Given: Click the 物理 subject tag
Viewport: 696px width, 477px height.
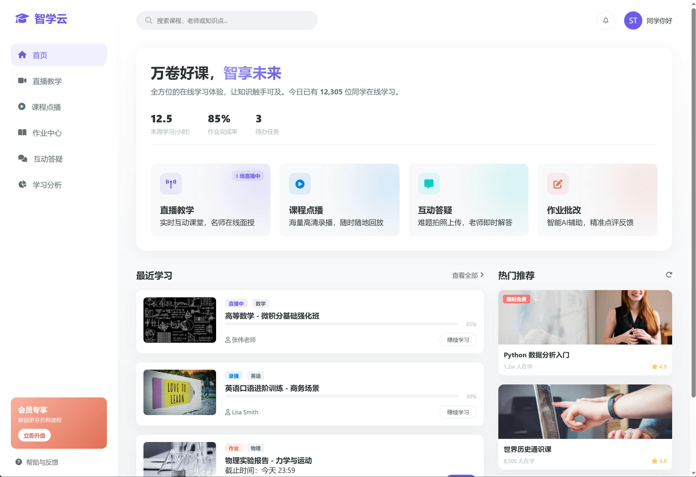Looking at the screenshot, I should click(256, 448).
